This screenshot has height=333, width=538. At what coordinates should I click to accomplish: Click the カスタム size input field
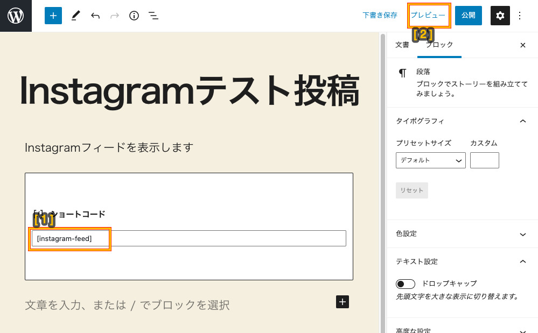485,160
